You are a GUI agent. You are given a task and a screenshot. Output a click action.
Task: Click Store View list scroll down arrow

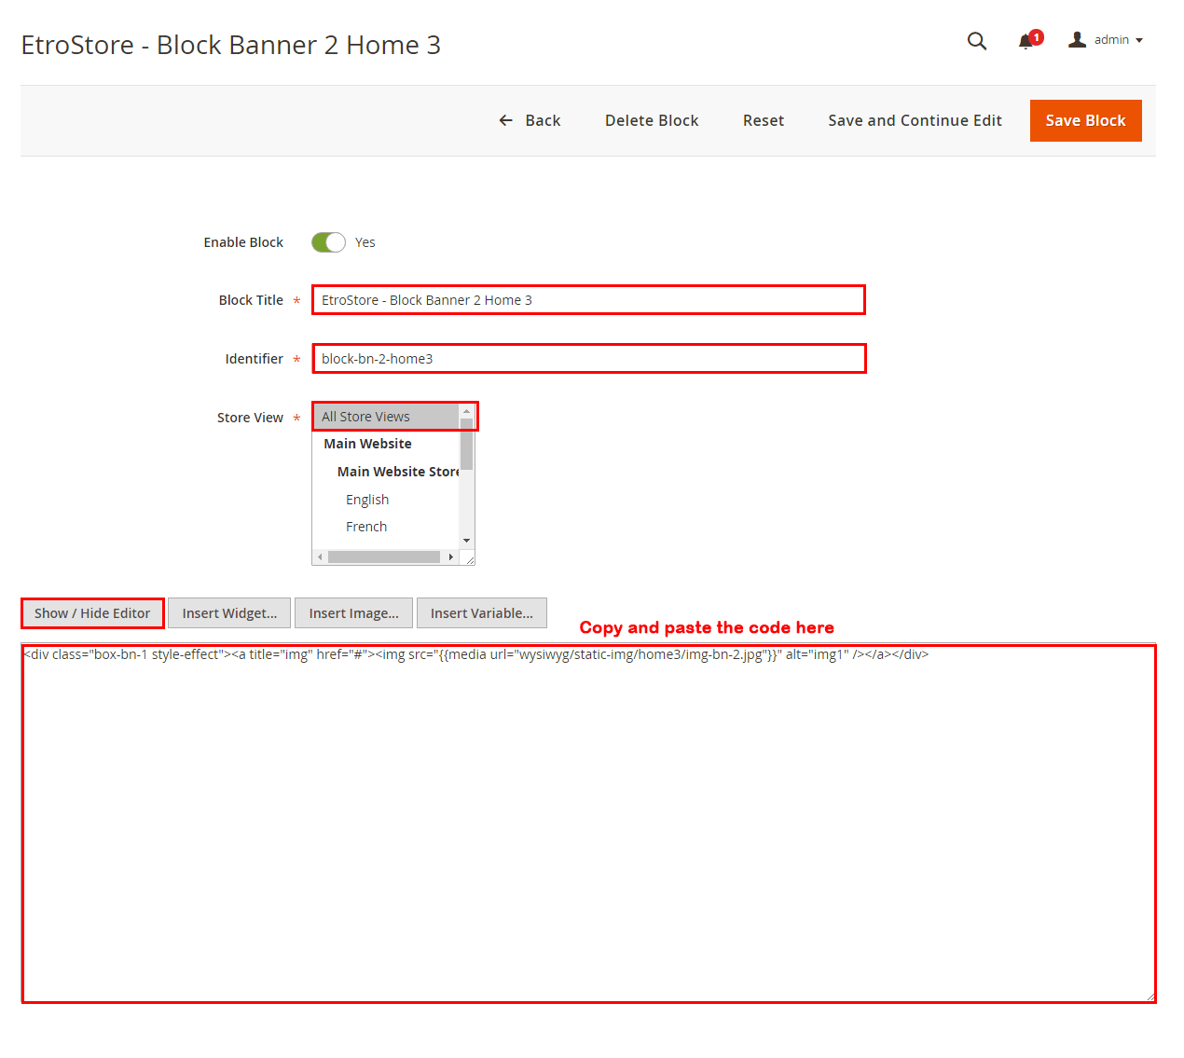point(467,541)
